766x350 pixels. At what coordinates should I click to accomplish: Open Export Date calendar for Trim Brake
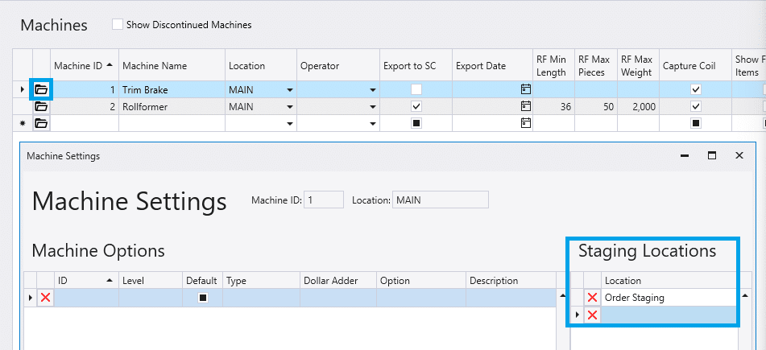pos(526,89)
